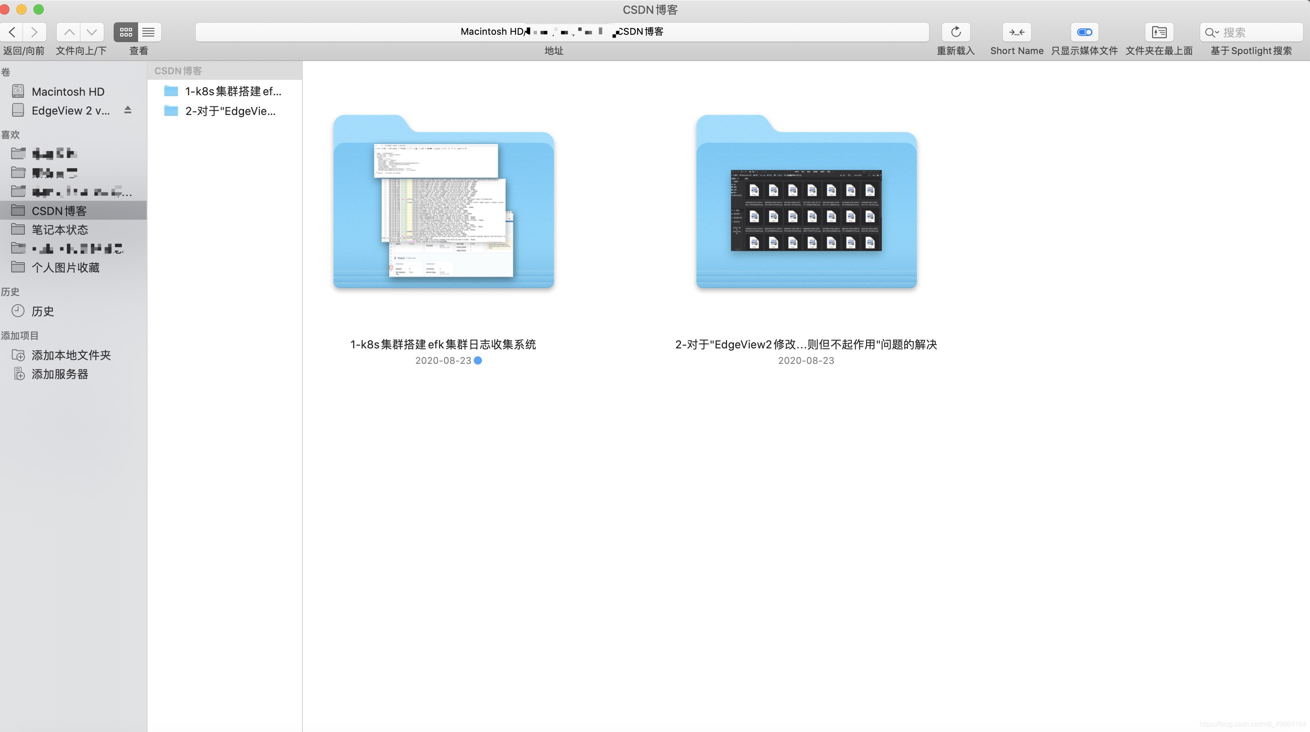Screen dimensions: 1310x732
Task: Switch to thumbnail grid view
Action: 126,32
